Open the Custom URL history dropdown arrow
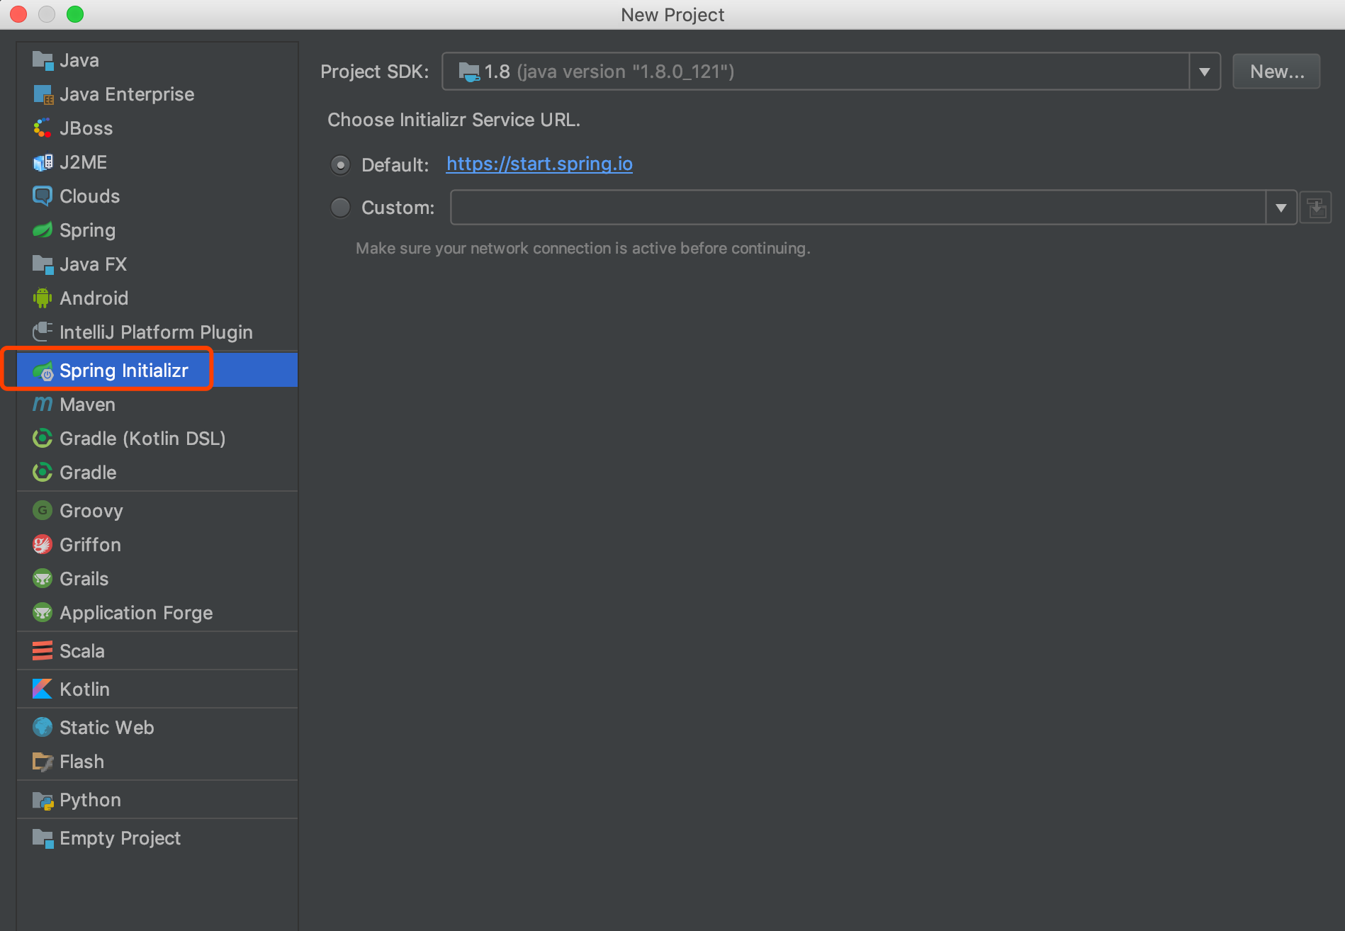This screenshot has width=1345, height=931. click(x=1281, y=208)
